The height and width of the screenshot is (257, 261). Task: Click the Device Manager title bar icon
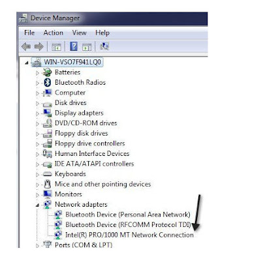click(x=23, y=18)
